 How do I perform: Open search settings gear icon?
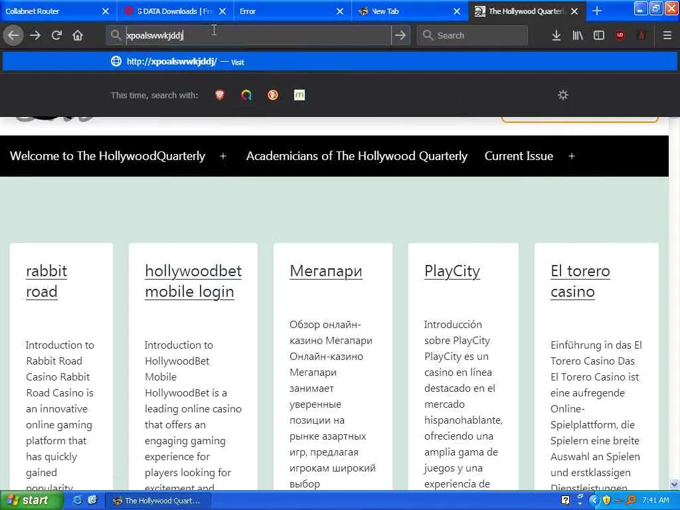click(563, 95)
